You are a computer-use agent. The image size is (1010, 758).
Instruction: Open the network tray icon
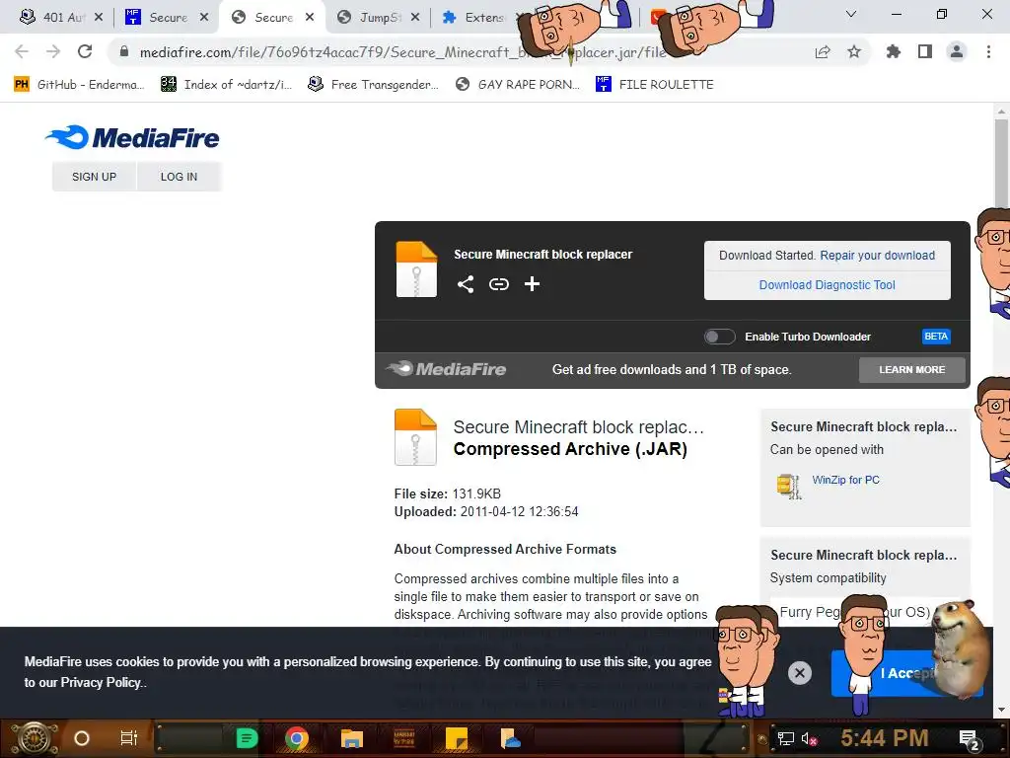tap(785, 738)
